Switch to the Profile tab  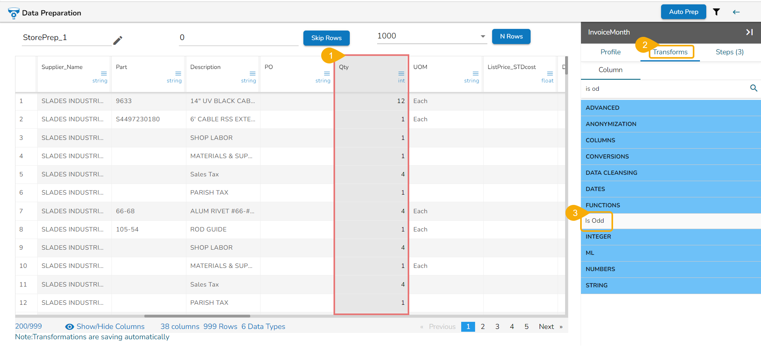(x=610, y=52)
